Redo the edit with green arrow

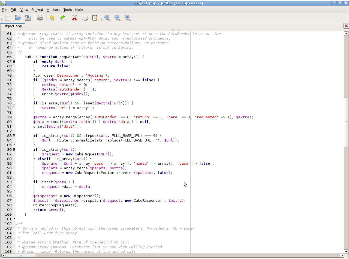pyautogui.click(x=62, y=18)
